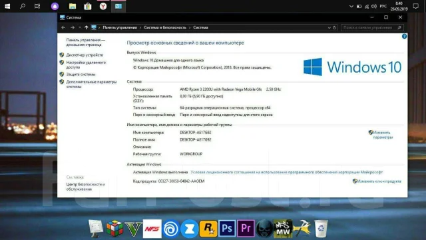Open Настройка удаленного доступа link

pos(86,65)
